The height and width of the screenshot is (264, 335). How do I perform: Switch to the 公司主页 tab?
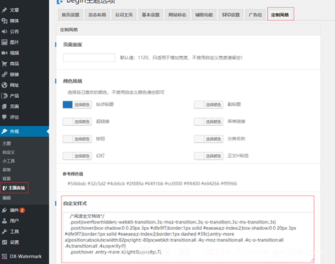coord(124,15)
